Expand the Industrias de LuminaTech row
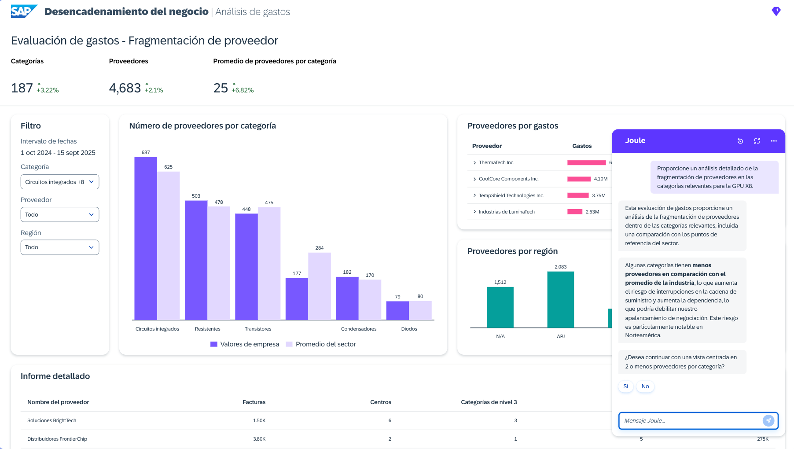This screenshot has height=449, width=794. [474, 212]
